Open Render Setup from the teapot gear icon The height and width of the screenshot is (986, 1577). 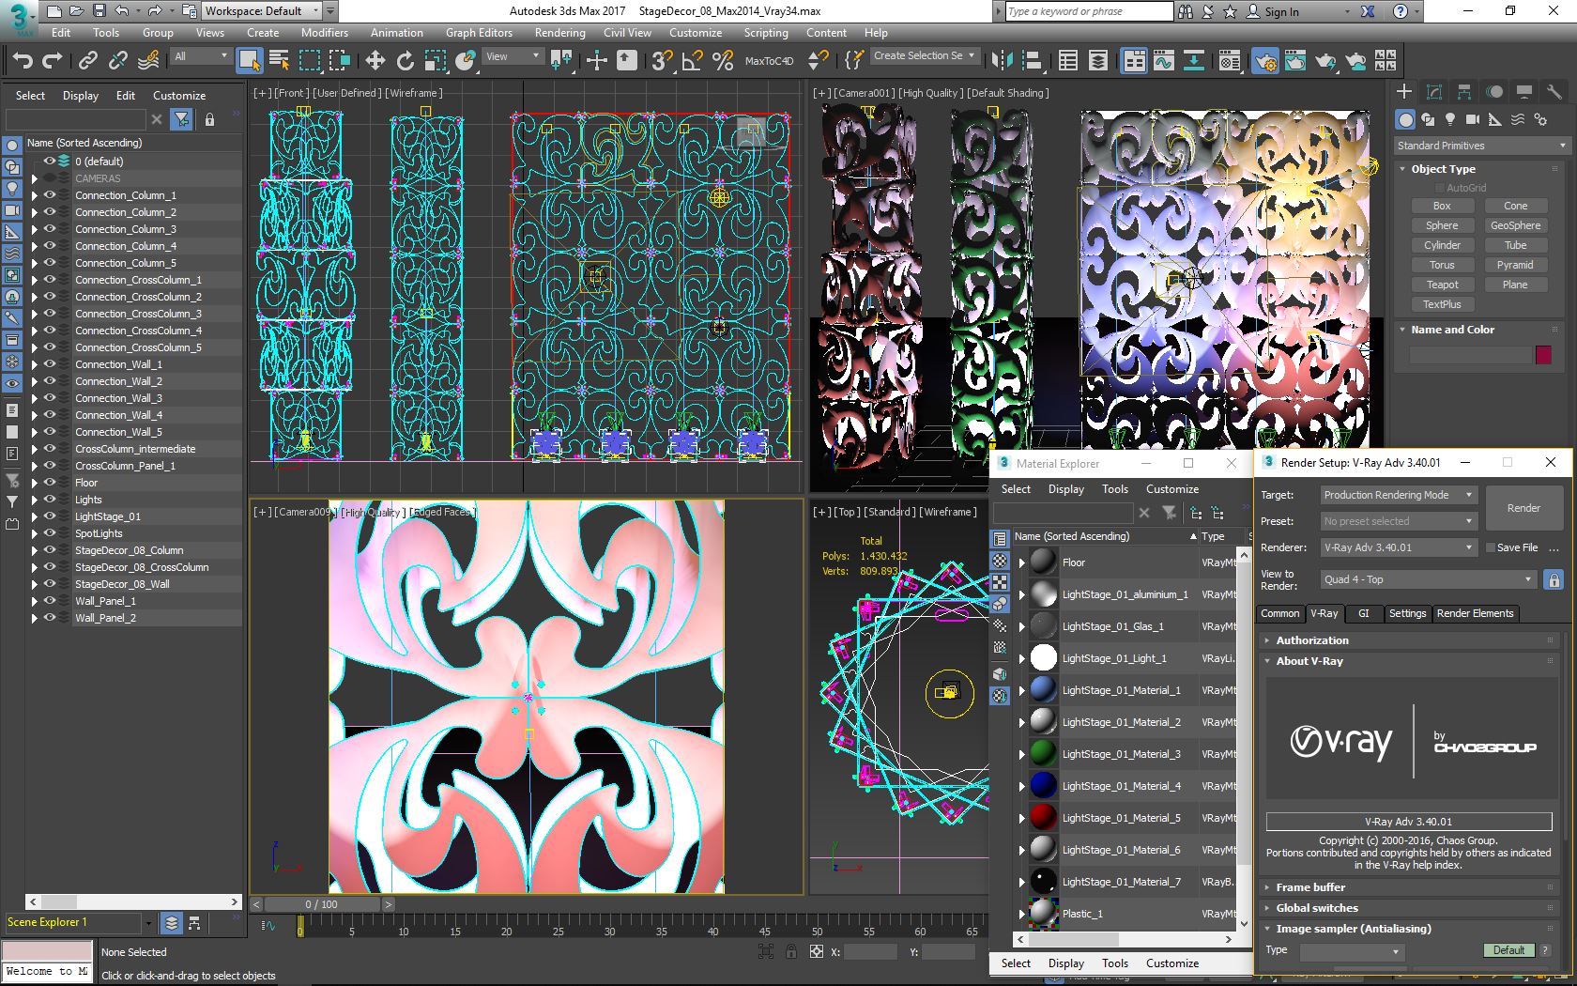click(x=1264, y=62)
